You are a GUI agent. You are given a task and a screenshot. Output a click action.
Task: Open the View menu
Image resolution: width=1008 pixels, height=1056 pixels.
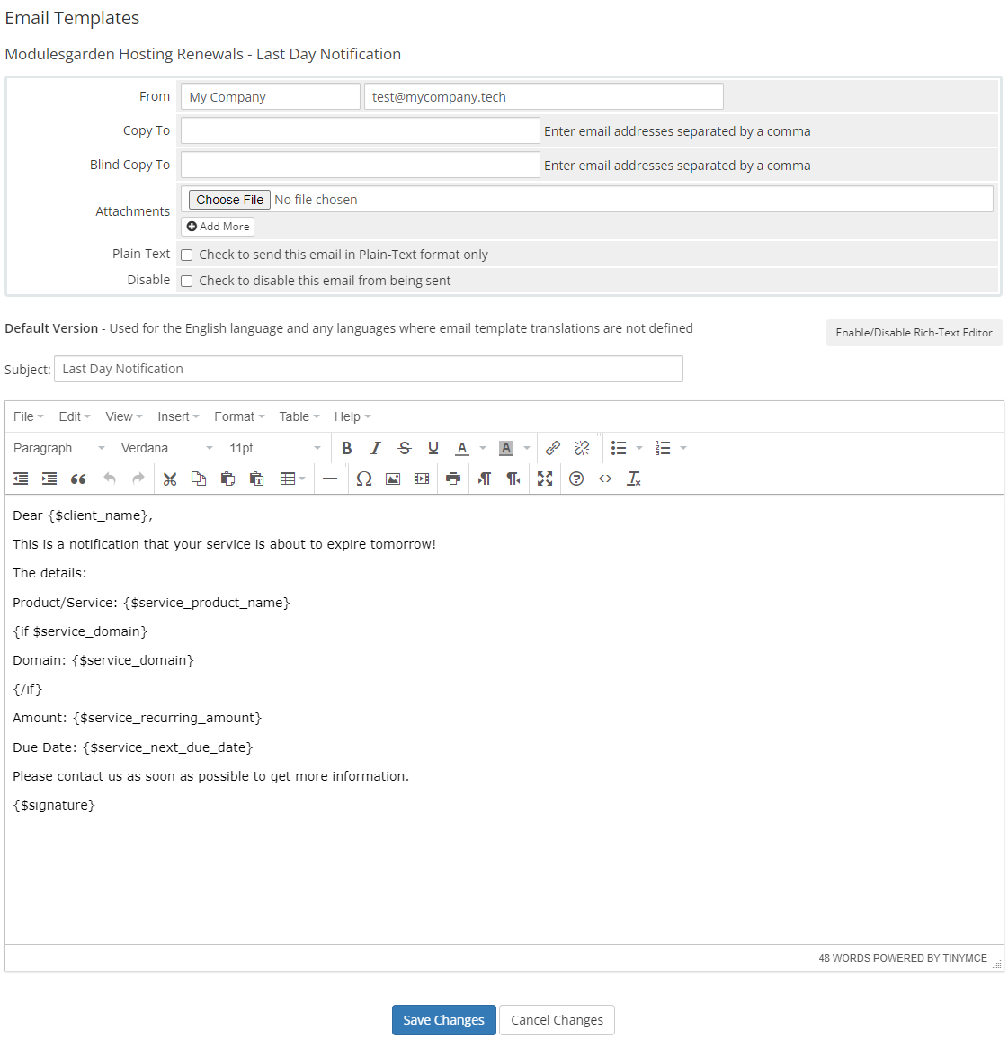point(124,416)
